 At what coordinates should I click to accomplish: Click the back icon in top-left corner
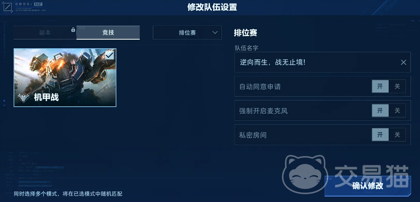coord(8,7)
